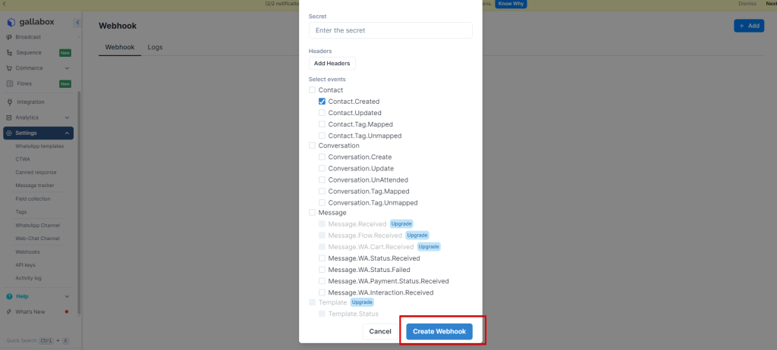
Task: Collapse the Settings section chevron
Action: pyautogui.click(x=68, y=133)
